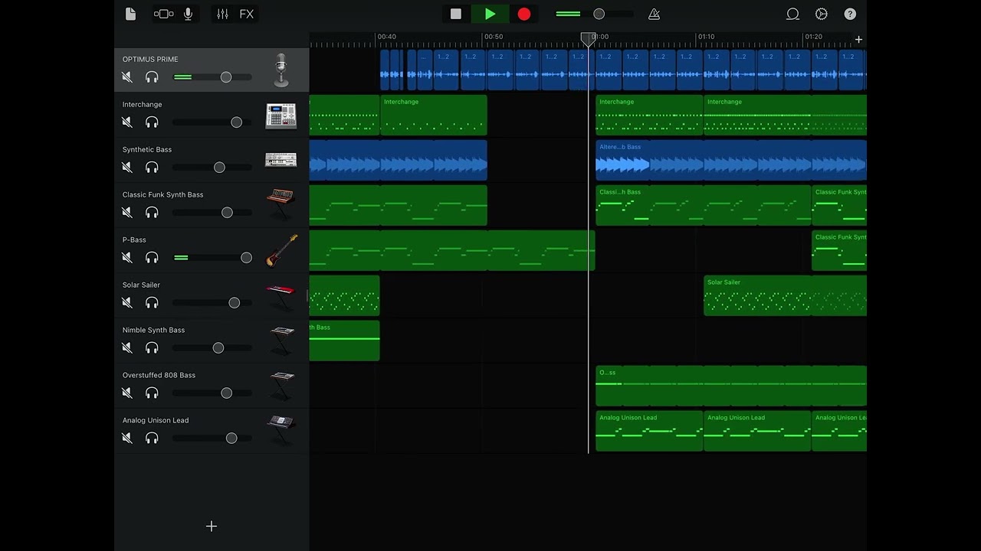Mute the P-Bass track
Screen dimensions: 981x551
[127, 258]
